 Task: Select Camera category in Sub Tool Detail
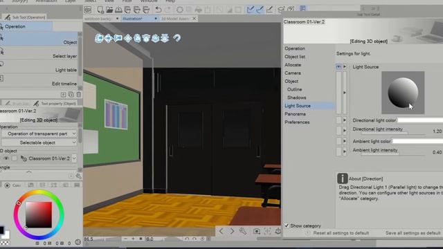click(293, 73)
